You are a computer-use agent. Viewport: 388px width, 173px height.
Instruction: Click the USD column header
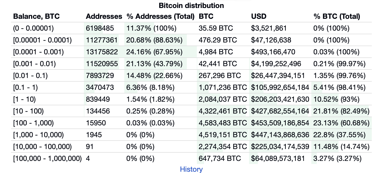point(259,16)
